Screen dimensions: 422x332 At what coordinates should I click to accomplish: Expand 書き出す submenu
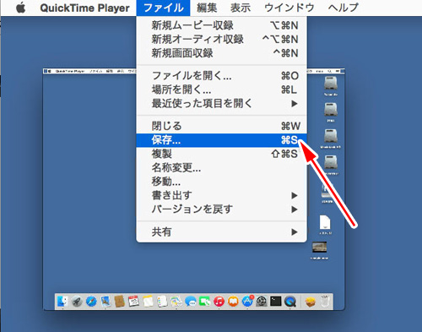[221, 195]
